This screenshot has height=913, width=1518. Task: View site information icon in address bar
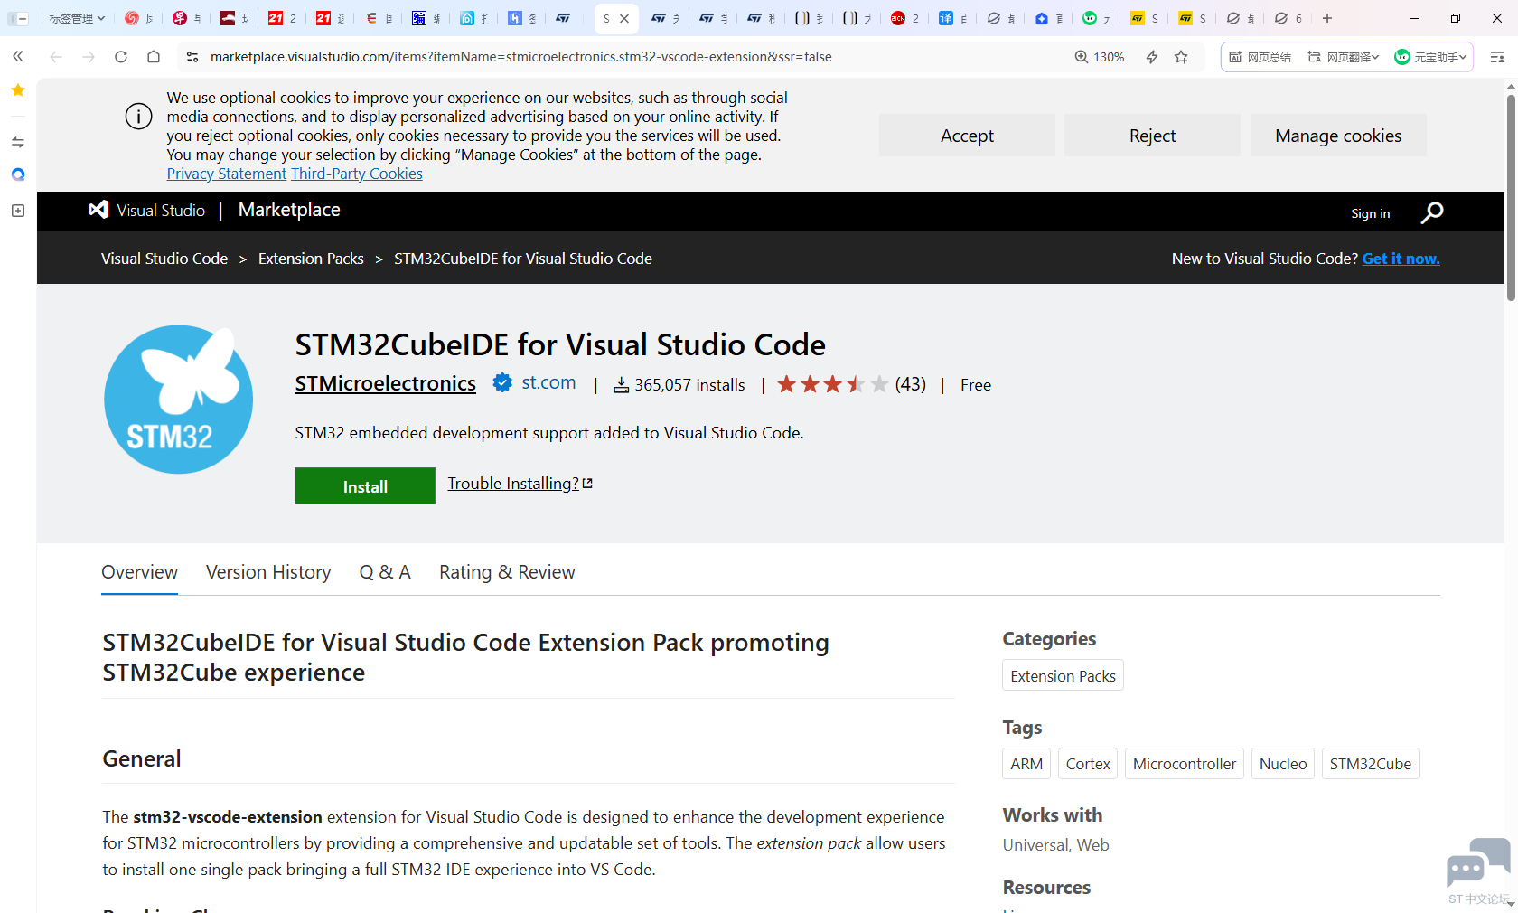coord(192,57)
